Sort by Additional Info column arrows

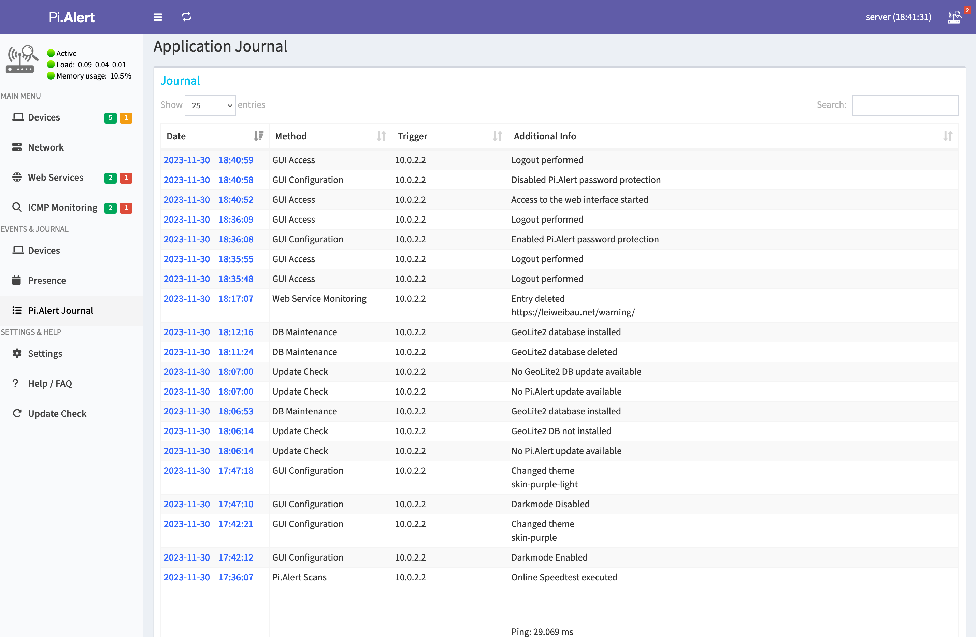(x=947, y=136)
